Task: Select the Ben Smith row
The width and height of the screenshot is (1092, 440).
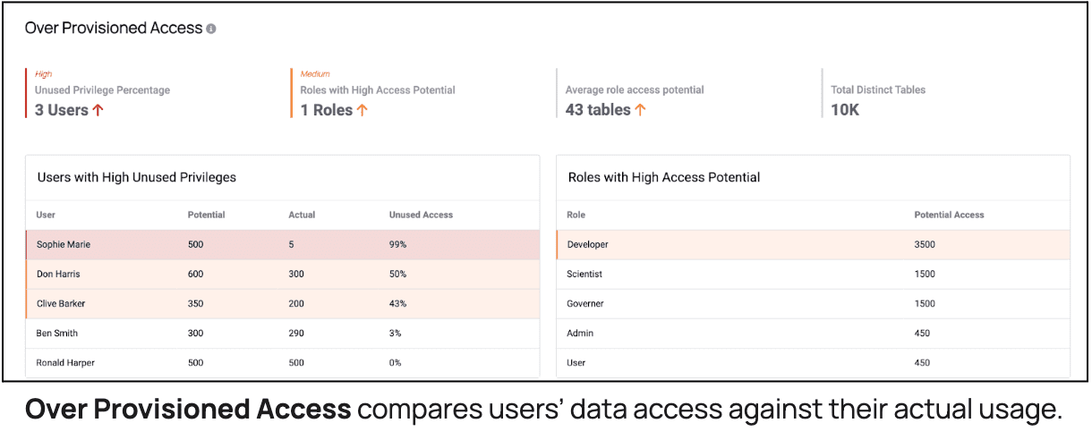Action: coord(283,334)
